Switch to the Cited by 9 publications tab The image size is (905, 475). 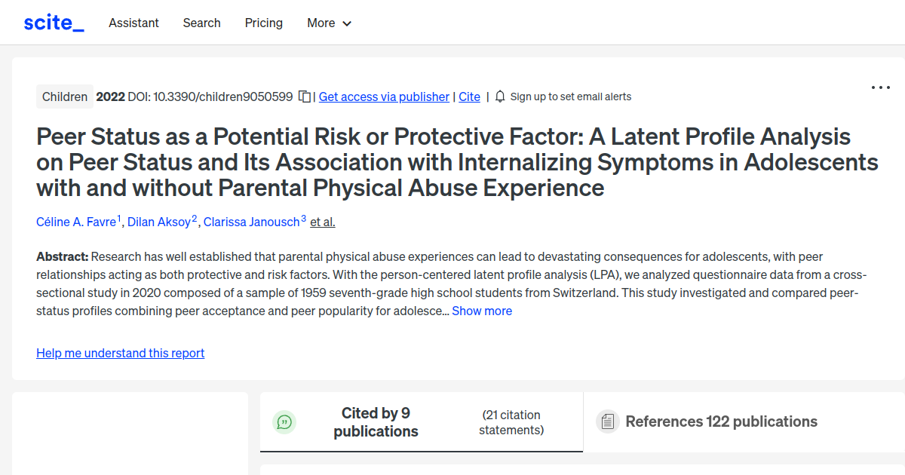pos(376,421)
